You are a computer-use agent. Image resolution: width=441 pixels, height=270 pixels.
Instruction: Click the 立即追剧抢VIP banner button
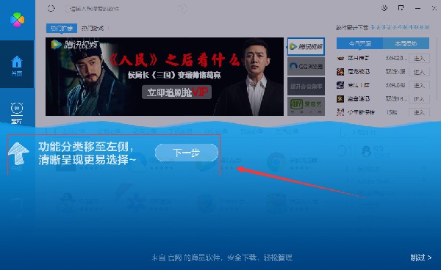(x=176, y=92)
